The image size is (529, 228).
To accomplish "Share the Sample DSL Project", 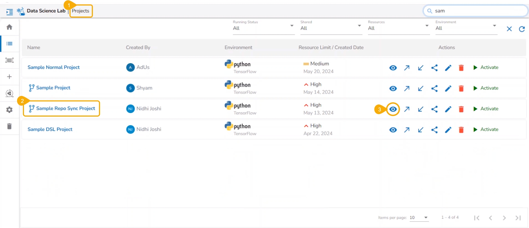I will point(434,130).
